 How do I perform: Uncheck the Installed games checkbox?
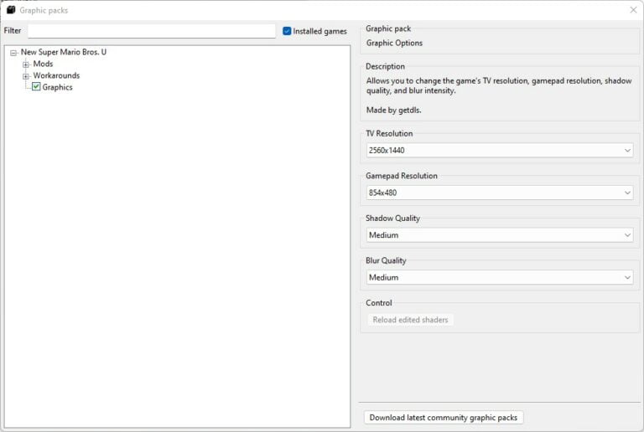(287, 31)
